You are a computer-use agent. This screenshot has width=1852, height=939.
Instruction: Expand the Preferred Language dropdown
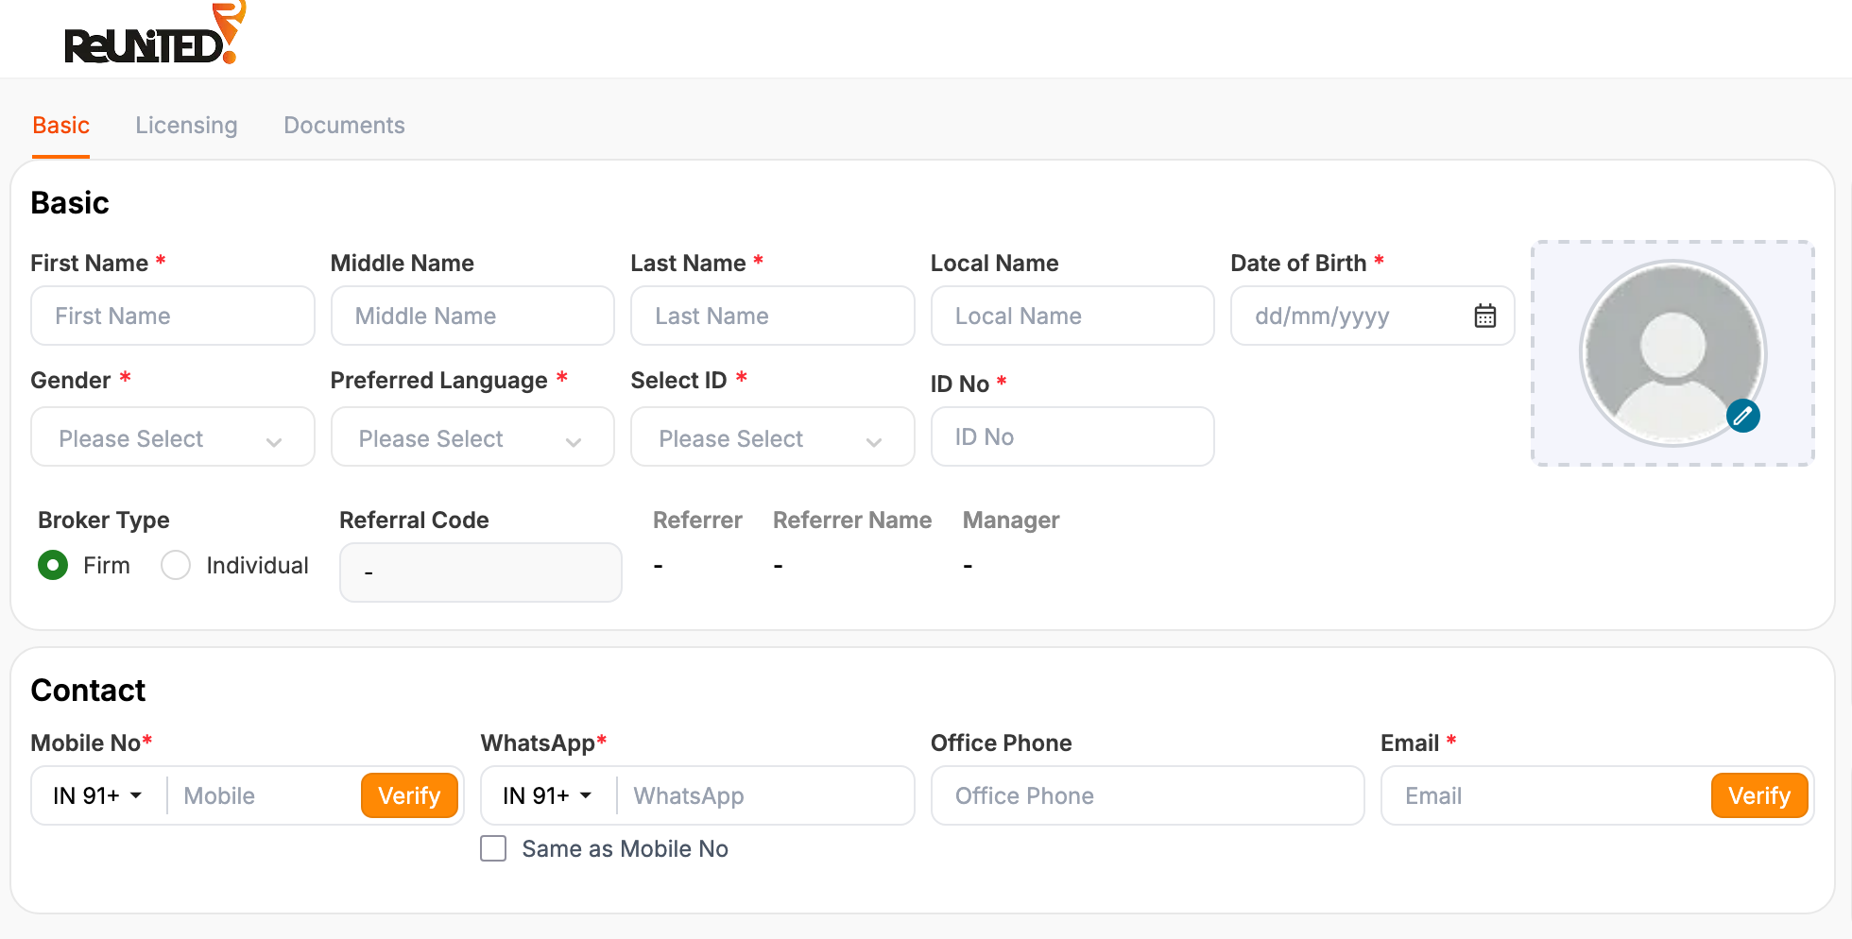point(472,437)
